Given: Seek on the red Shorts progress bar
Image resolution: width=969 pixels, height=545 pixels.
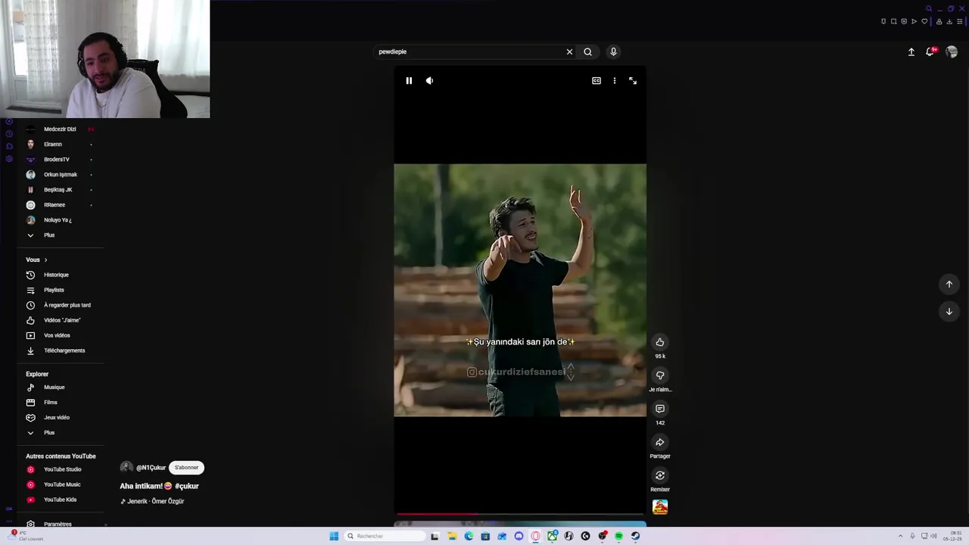Looking at the screenshot, I should click(x=520, y=514).
